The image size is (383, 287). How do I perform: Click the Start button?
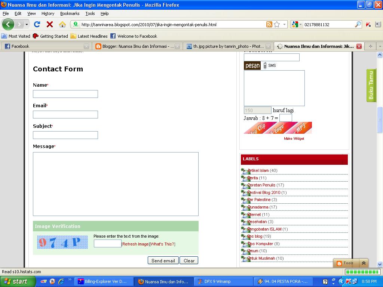tap(18, 281)
